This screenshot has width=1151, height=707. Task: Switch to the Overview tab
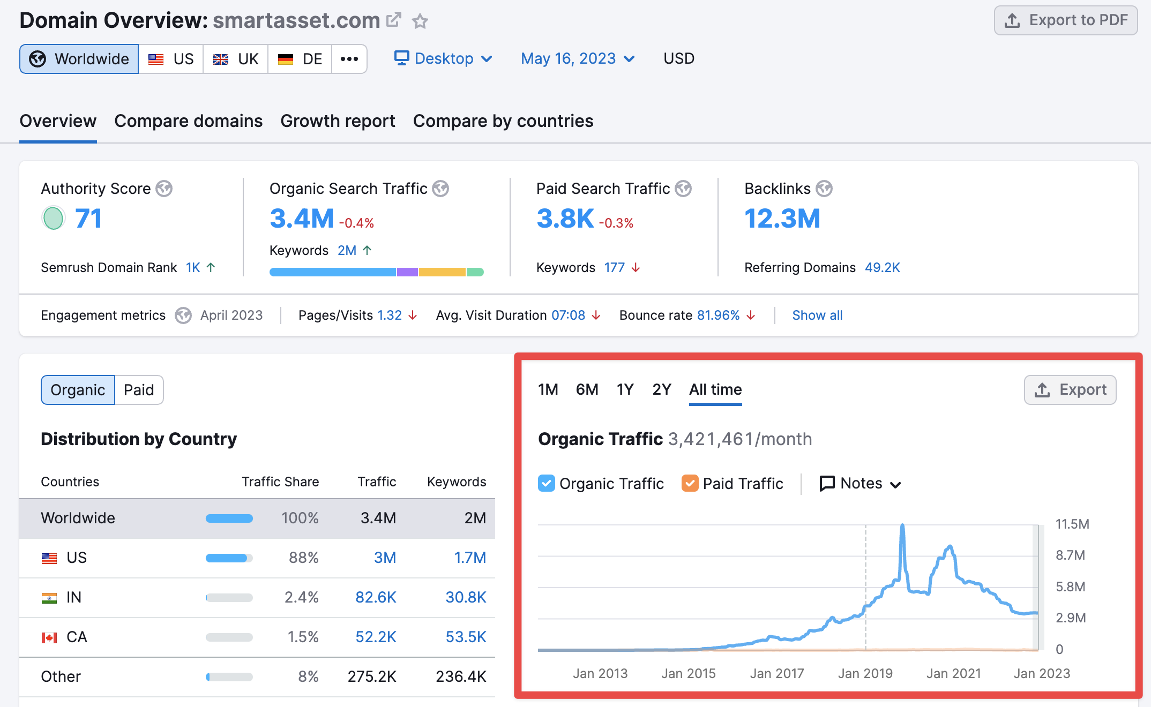pyautogui.click(x=58, y=121)
